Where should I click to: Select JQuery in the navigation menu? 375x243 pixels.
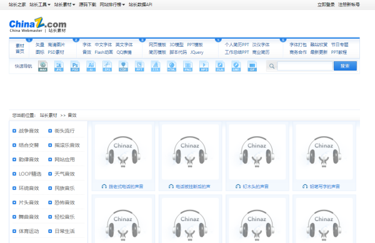tap(197, 52)
